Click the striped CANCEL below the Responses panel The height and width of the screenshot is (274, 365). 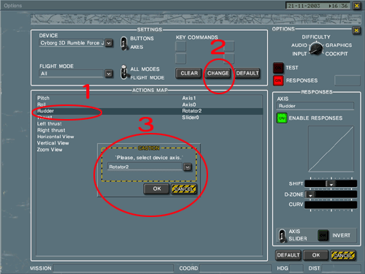click(x=343, y=255)
